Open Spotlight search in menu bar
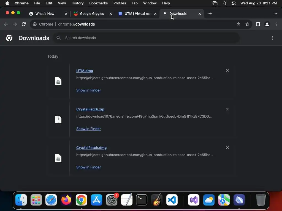The image size is (282, 211). point(224,3)
